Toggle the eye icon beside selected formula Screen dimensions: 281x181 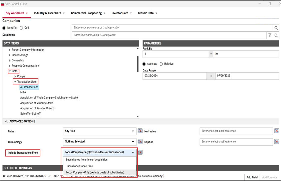pyautogui.click(x=4, y=176)
